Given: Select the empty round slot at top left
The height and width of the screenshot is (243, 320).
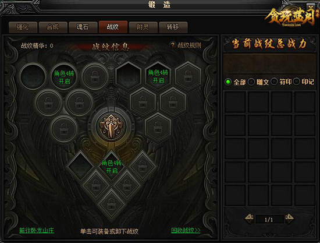Looking at the screenshot, I should click(x=33, y=76).
